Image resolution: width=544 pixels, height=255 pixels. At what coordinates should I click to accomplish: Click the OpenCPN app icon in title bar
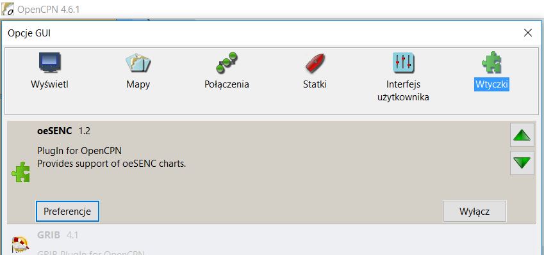[x=8, y=9]
